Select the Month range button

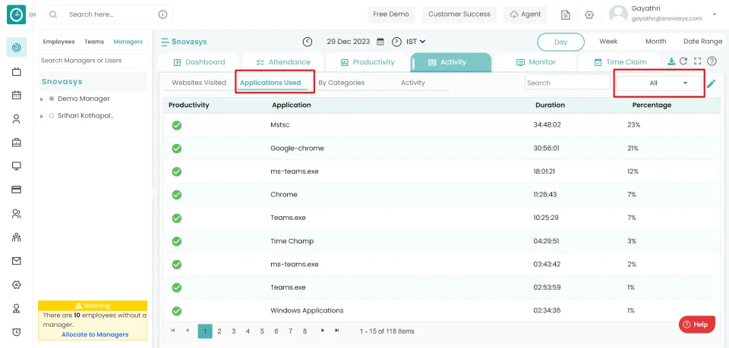pos(655,41)
